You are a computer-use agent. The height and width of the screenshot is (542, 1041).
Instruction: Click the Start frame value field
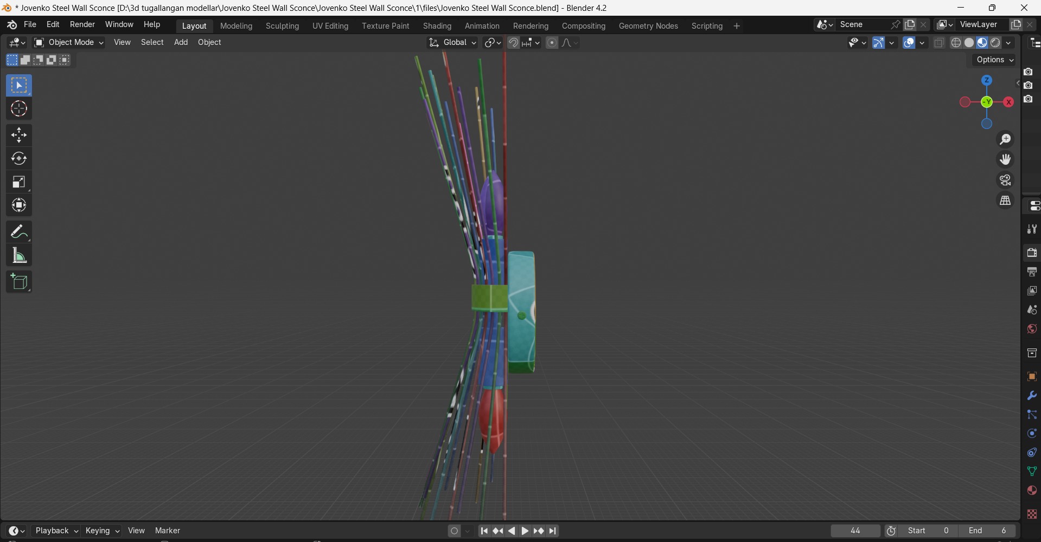pyautogui.click(x=929, y=531)
